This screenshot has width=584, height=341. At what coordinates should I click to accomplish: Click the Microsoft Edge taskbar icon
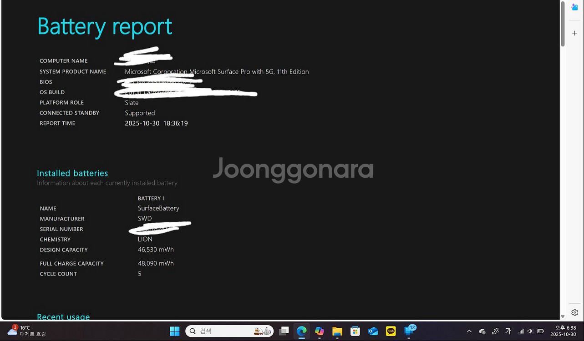tap(301, 331)
